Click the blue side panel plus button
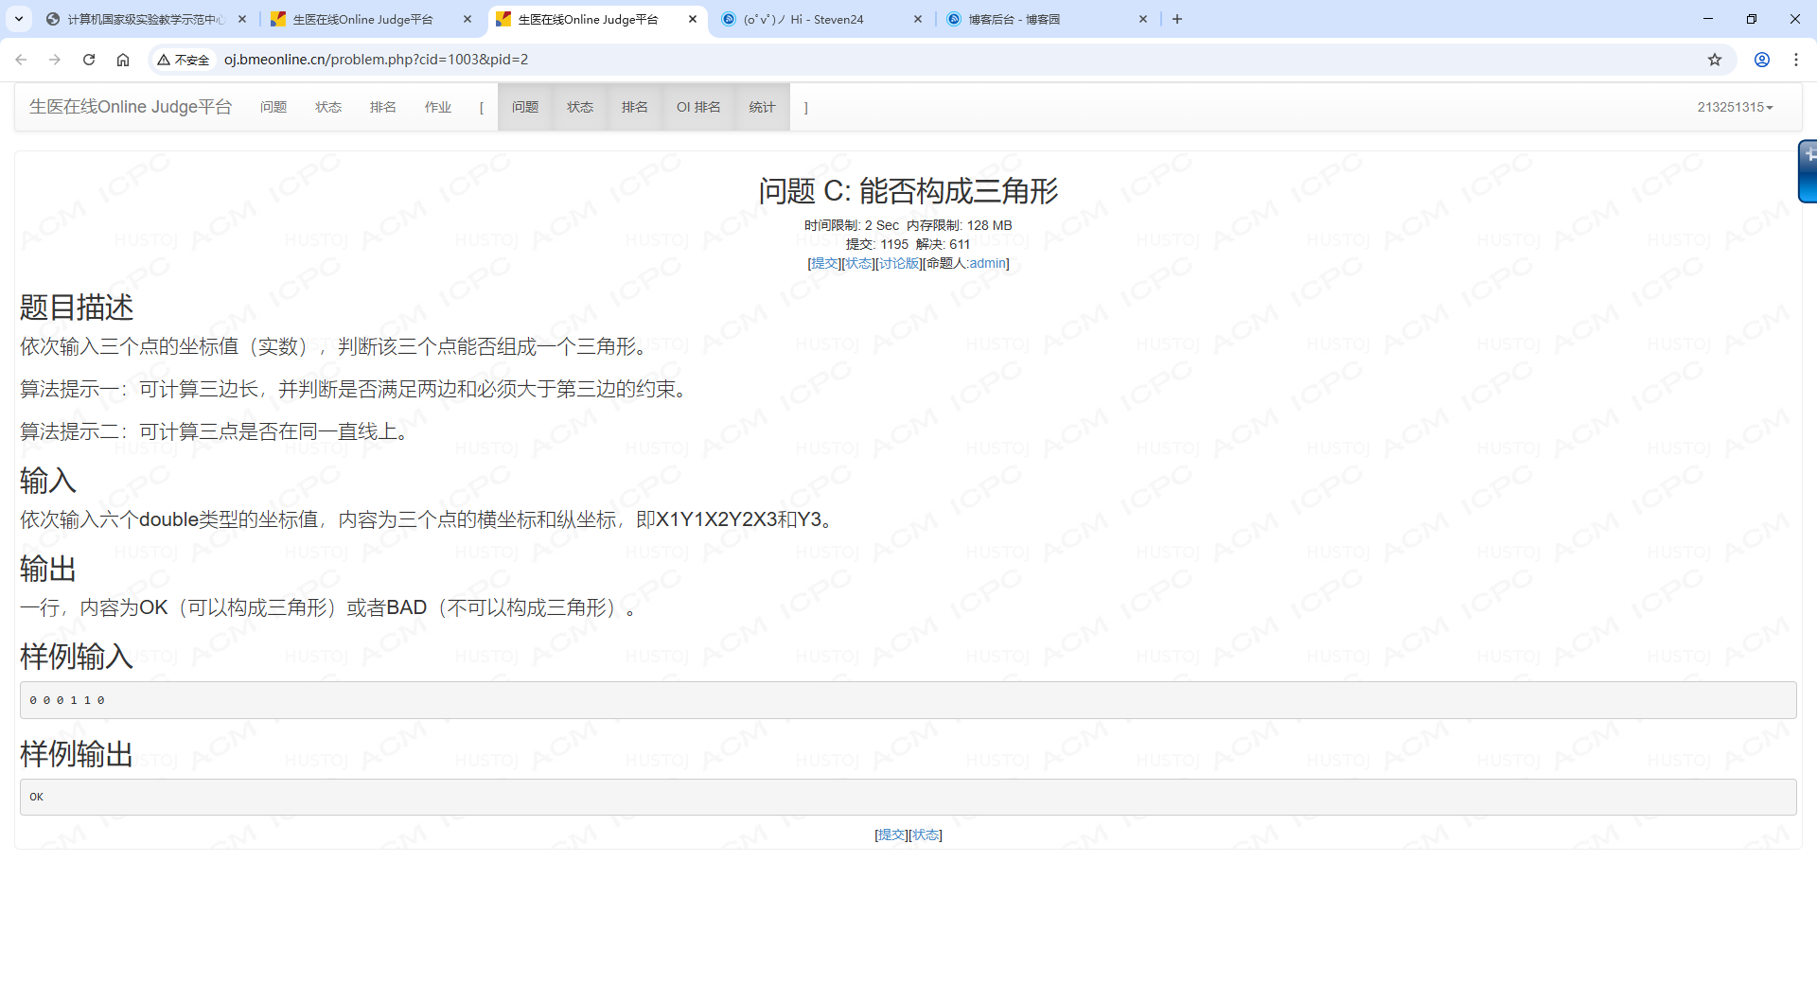The image size is (1817, 984). coord(1808,170)
